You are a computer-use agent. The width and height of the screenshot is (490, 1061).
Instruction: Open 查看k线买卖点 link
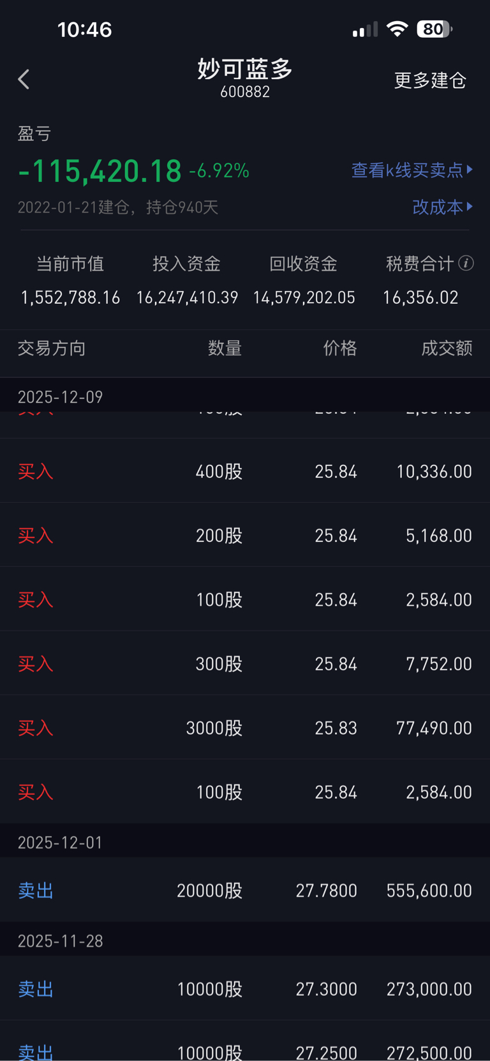point(407,170)
